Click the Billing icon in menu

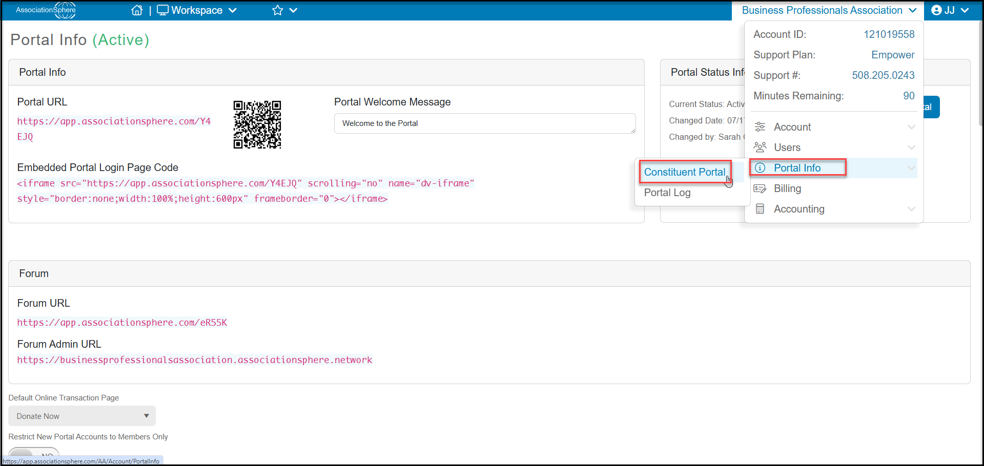(760, 188)
